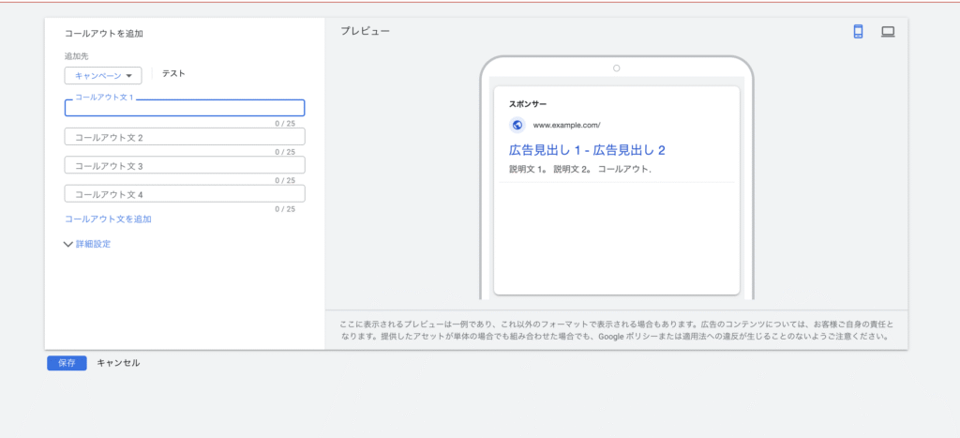This screenshot has height=438, width=960.
Task: Switch to mobile preview icon
Action: (857, 32)
